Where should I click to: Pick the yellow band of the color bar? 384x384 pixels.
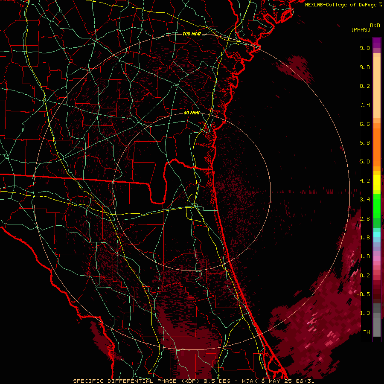point(377,183)
